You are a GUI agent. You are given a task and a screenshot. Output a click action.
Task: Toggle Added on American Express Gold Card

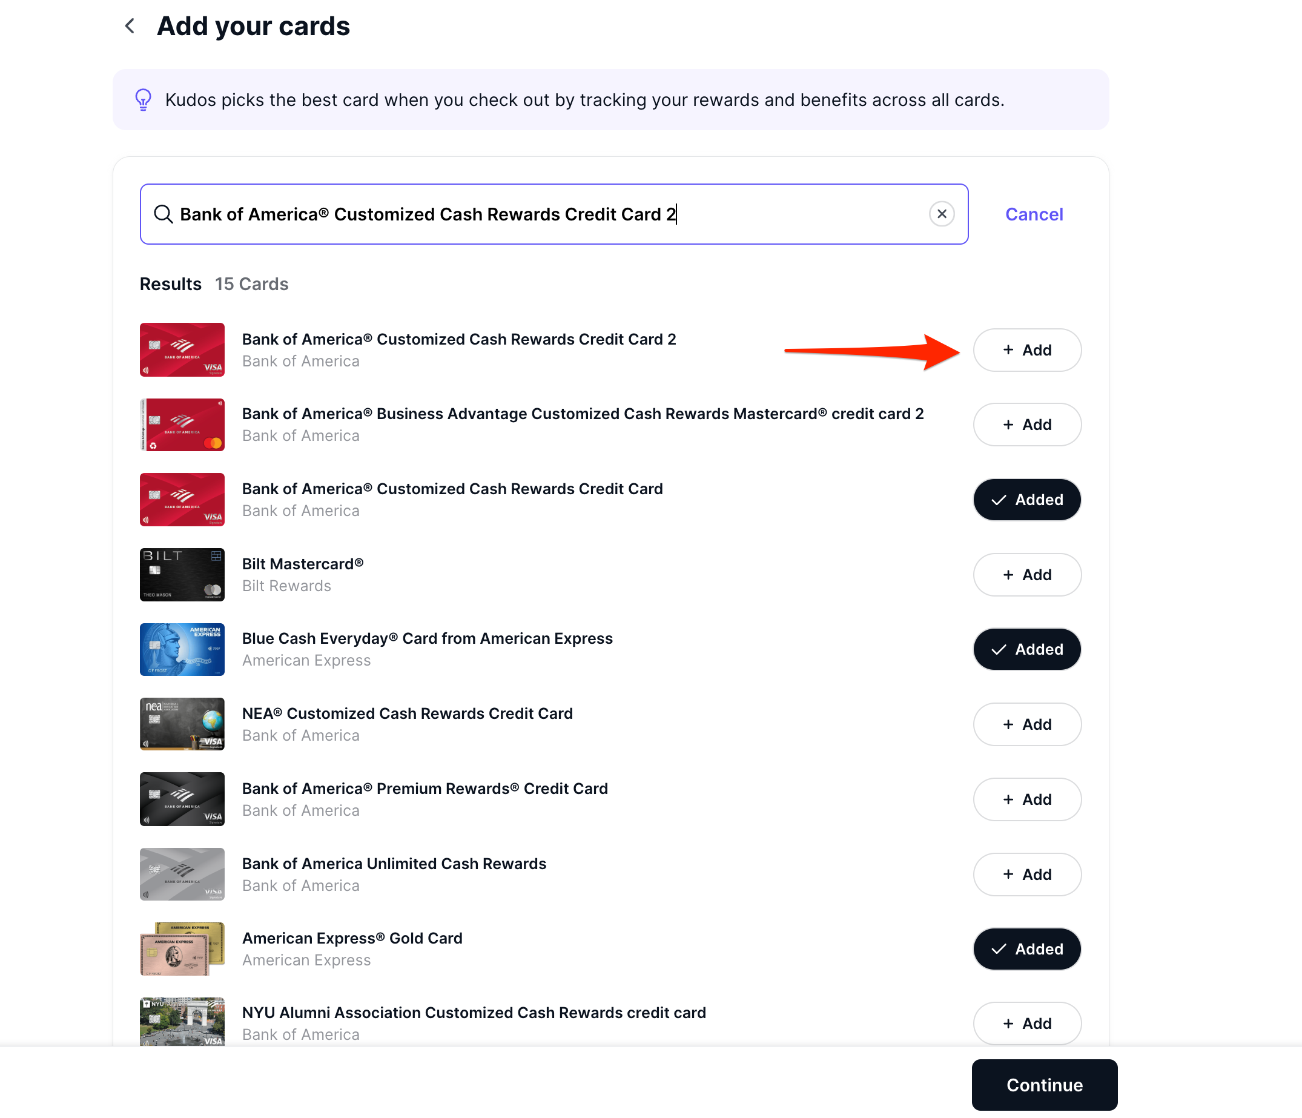(1027, 949)
